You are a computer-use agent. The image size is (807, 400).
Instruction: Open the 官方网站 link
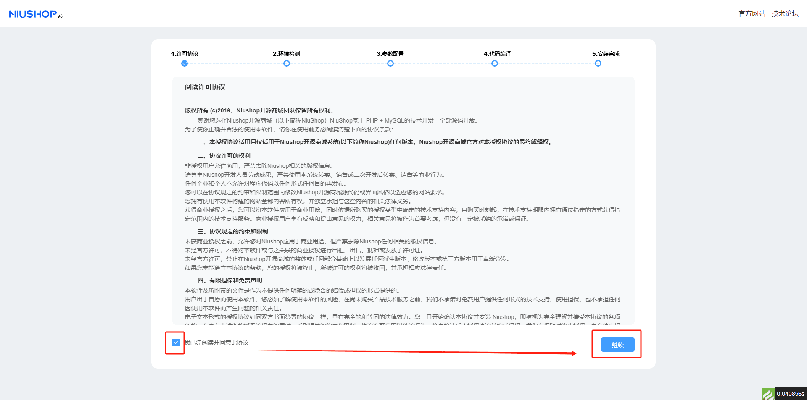coord(752,14)
